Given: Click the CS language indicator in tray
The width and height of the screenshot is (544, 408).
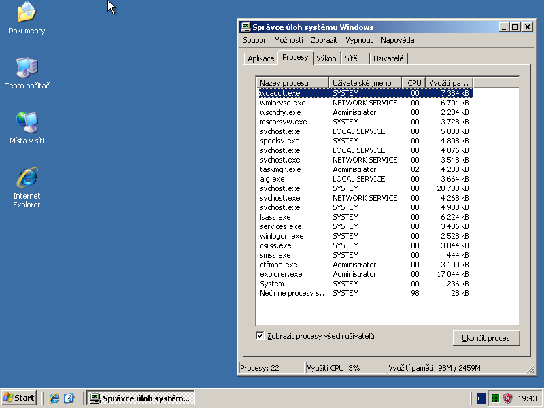Looking at the screenshot, I should pos(481,398).
